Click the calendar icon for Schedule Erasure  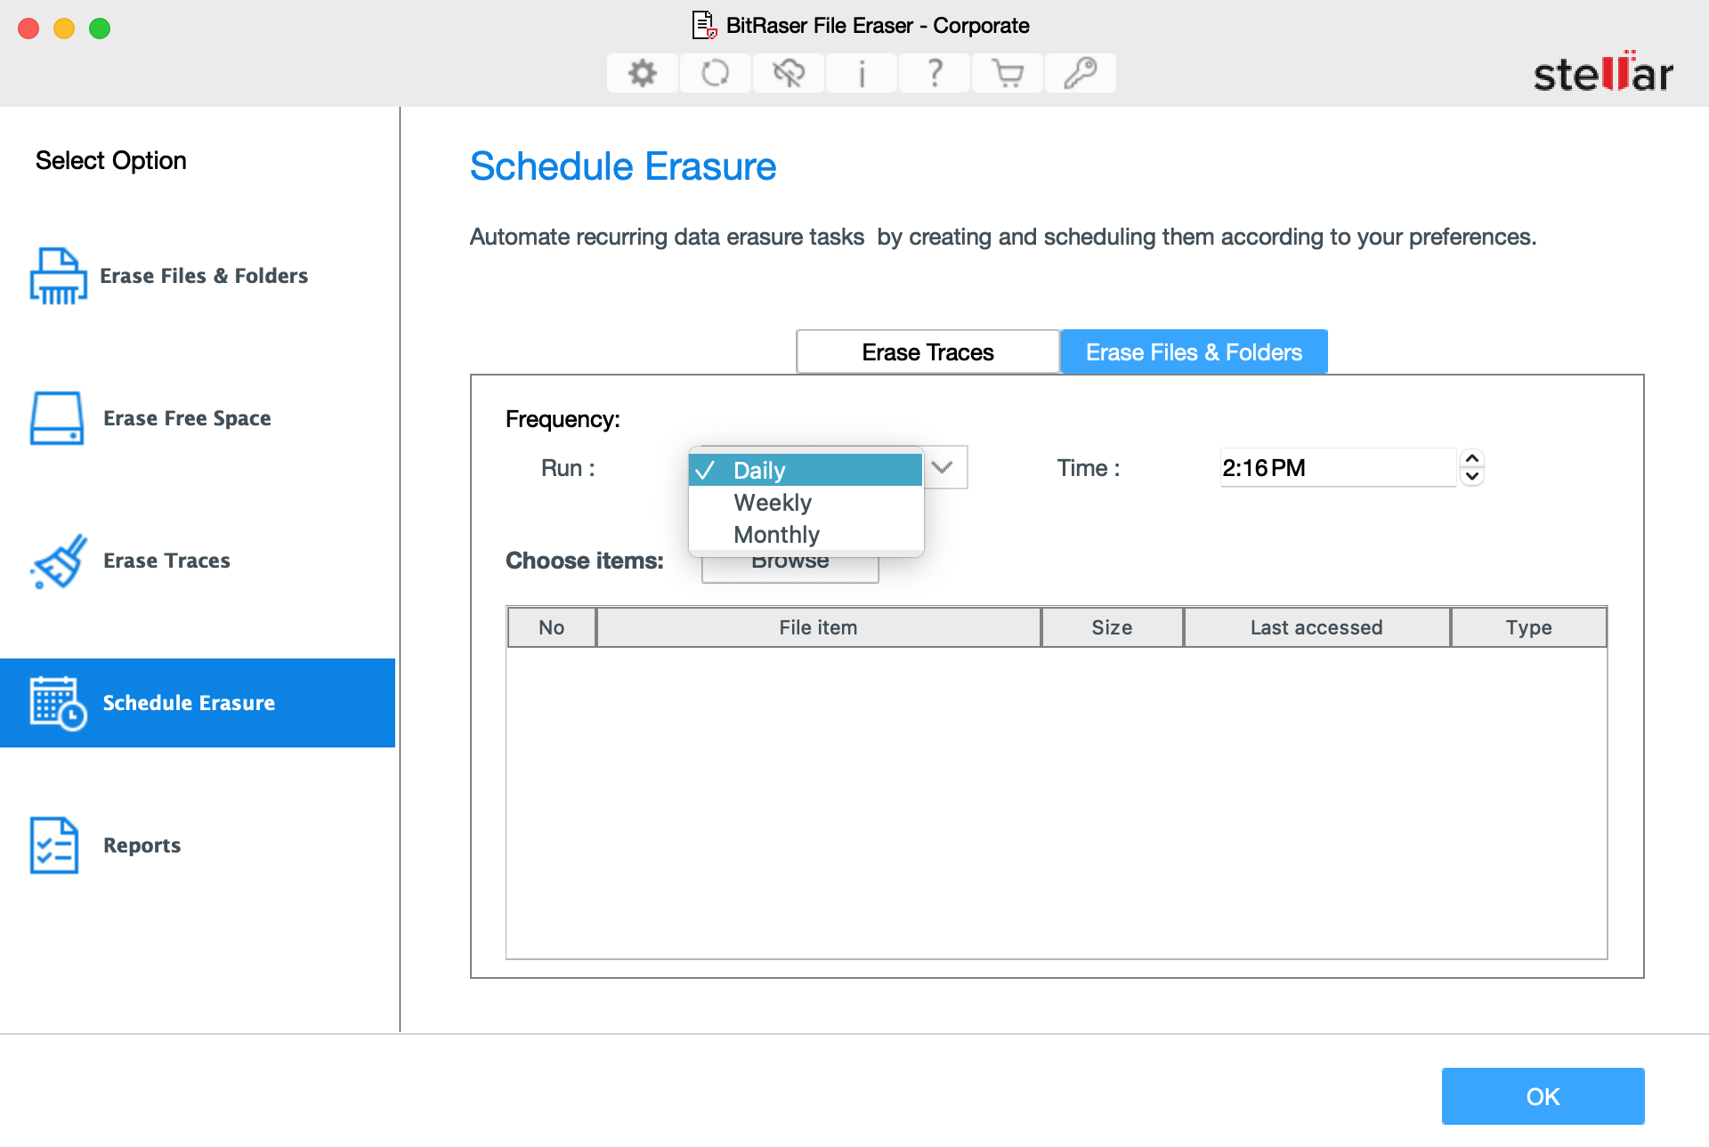pos(58,703)
